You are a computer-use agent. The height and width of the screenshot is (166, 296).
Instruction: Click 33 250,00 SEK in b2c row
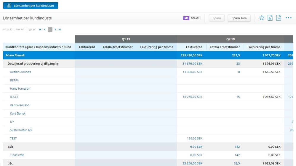pyautogui.click(x=192, y=163)
